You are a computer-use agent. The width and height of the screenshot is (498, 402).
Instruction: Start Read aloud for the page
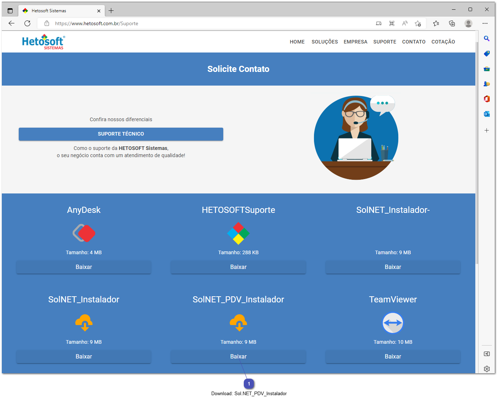coord(405,23)
